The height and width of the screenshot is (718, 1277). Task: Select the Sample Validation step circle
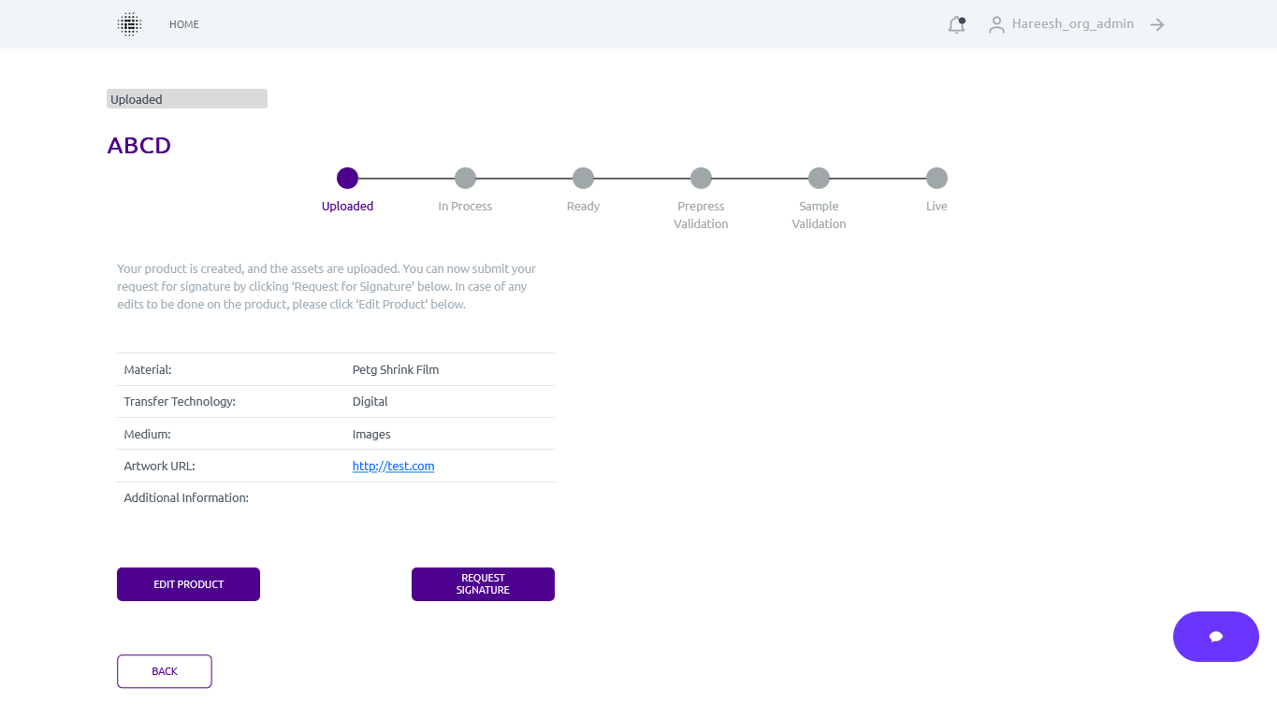[x=819, y=178]
